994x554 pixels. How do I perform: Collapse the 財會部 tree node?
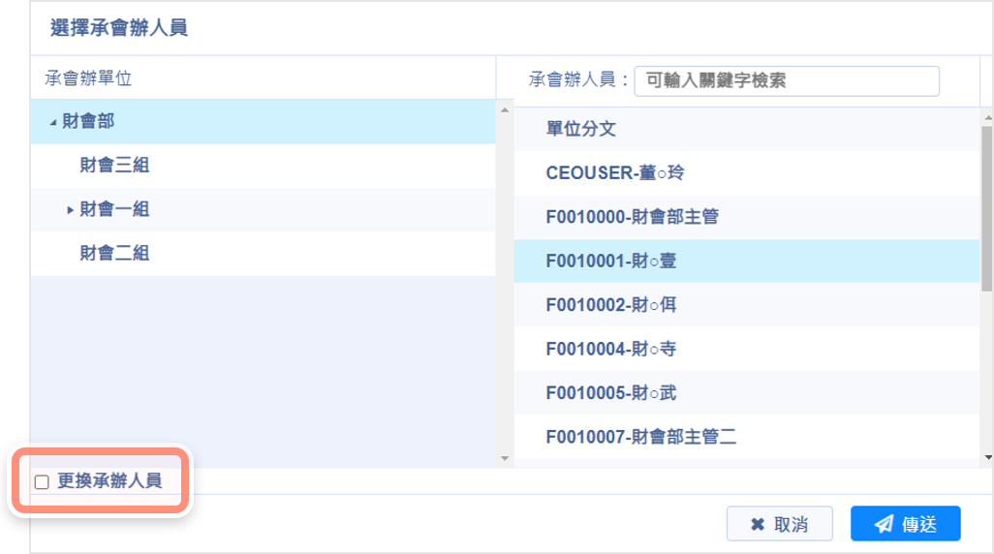[52, 122]
